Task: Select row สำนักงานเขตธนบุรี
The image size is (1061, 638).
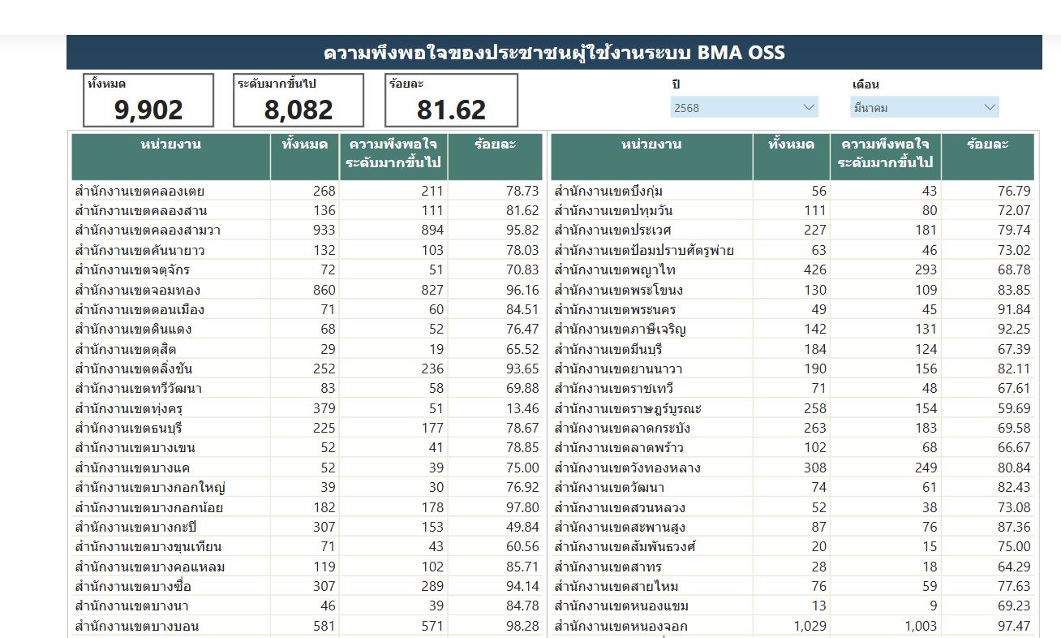Action: click(x=307, y=428)
